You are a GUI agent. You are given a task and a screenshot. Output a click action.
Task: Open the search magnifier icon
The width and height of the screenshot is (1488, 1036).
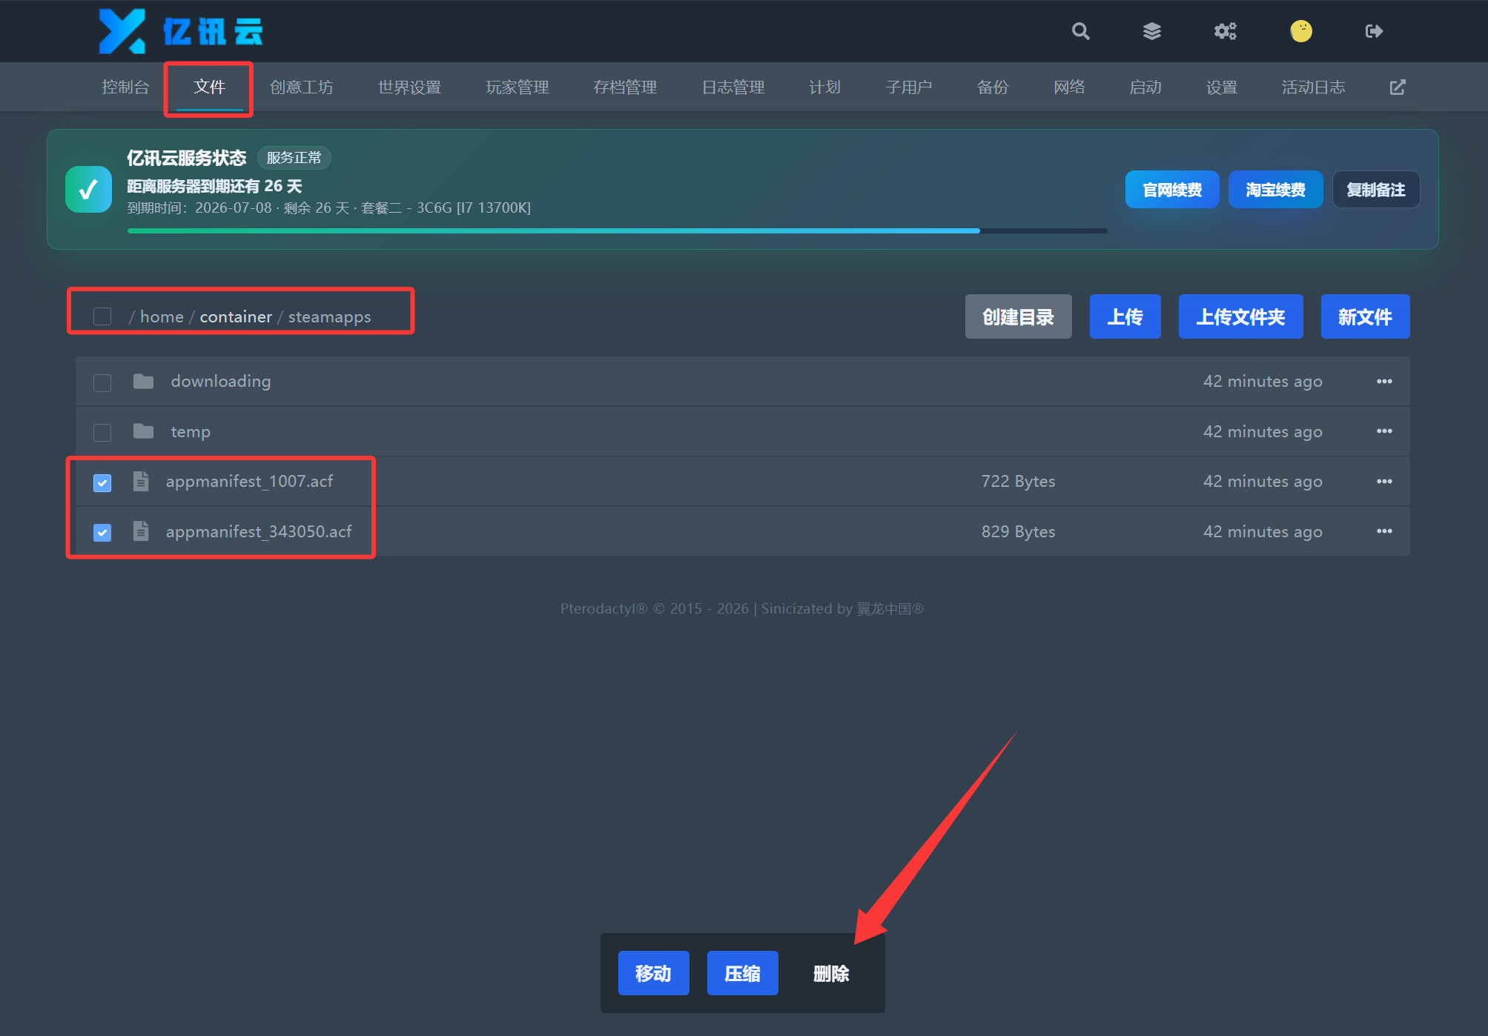[1080, 31]
